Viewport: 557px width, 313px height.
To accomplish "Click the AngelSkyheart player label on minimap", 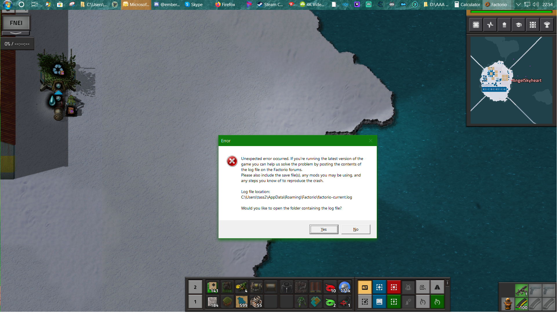I will click(527, 81).
